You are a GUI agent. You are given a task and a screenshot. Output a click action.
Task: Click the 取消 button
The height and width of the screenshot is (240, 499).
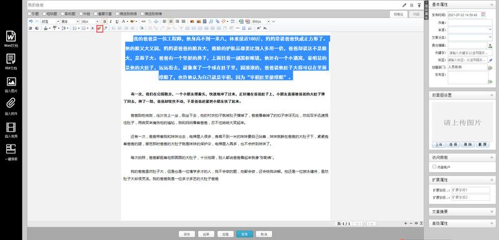[264, 234]
